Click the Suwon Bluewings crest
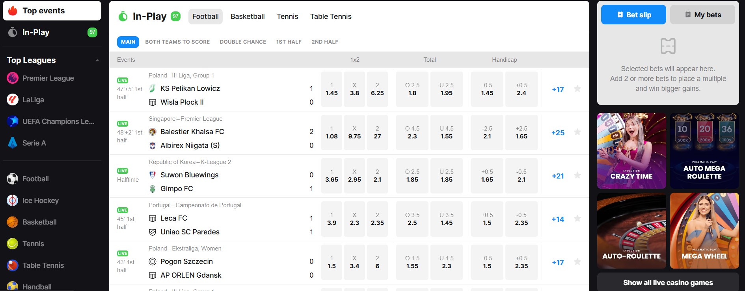Screen dimensions: 745x291 153,175
